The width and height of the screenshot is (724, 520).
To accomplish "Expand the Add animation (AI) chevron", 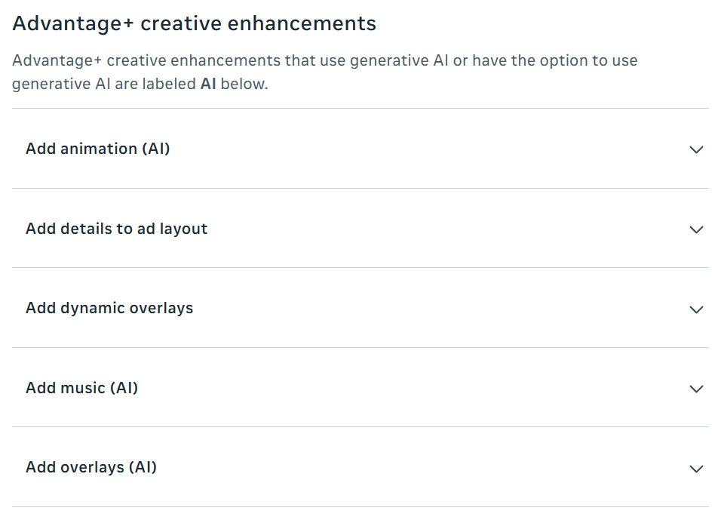I will tap(696, 149).
